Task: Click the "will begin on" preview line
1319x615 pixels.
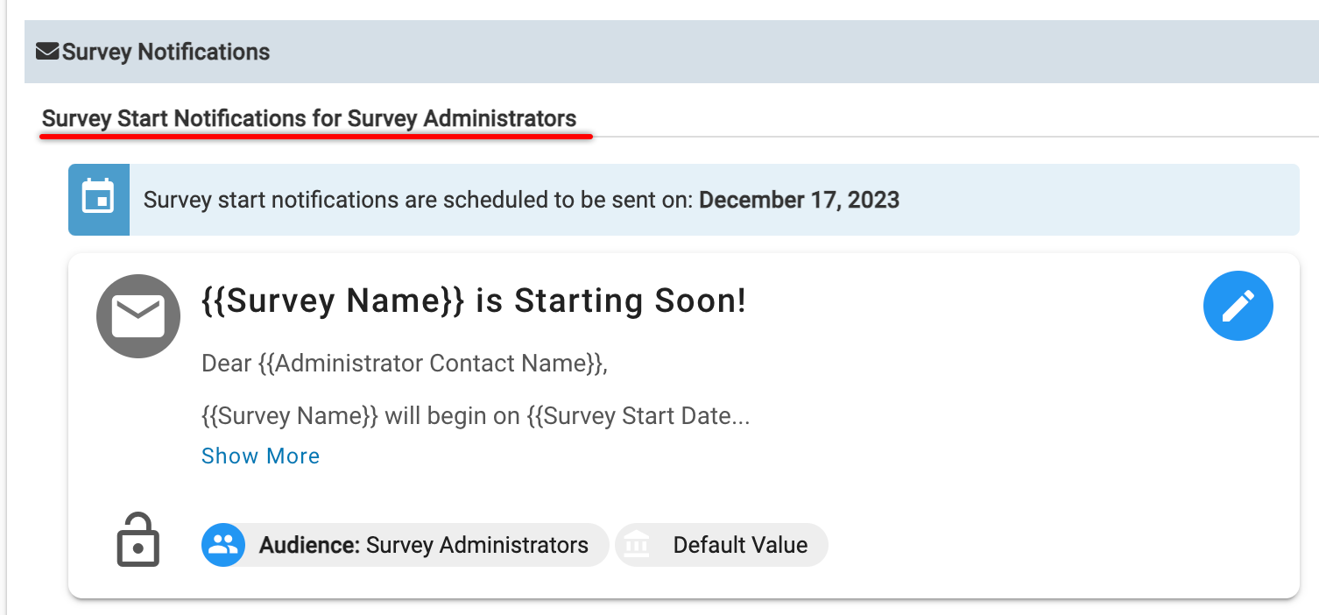Action: click(475, 415)
